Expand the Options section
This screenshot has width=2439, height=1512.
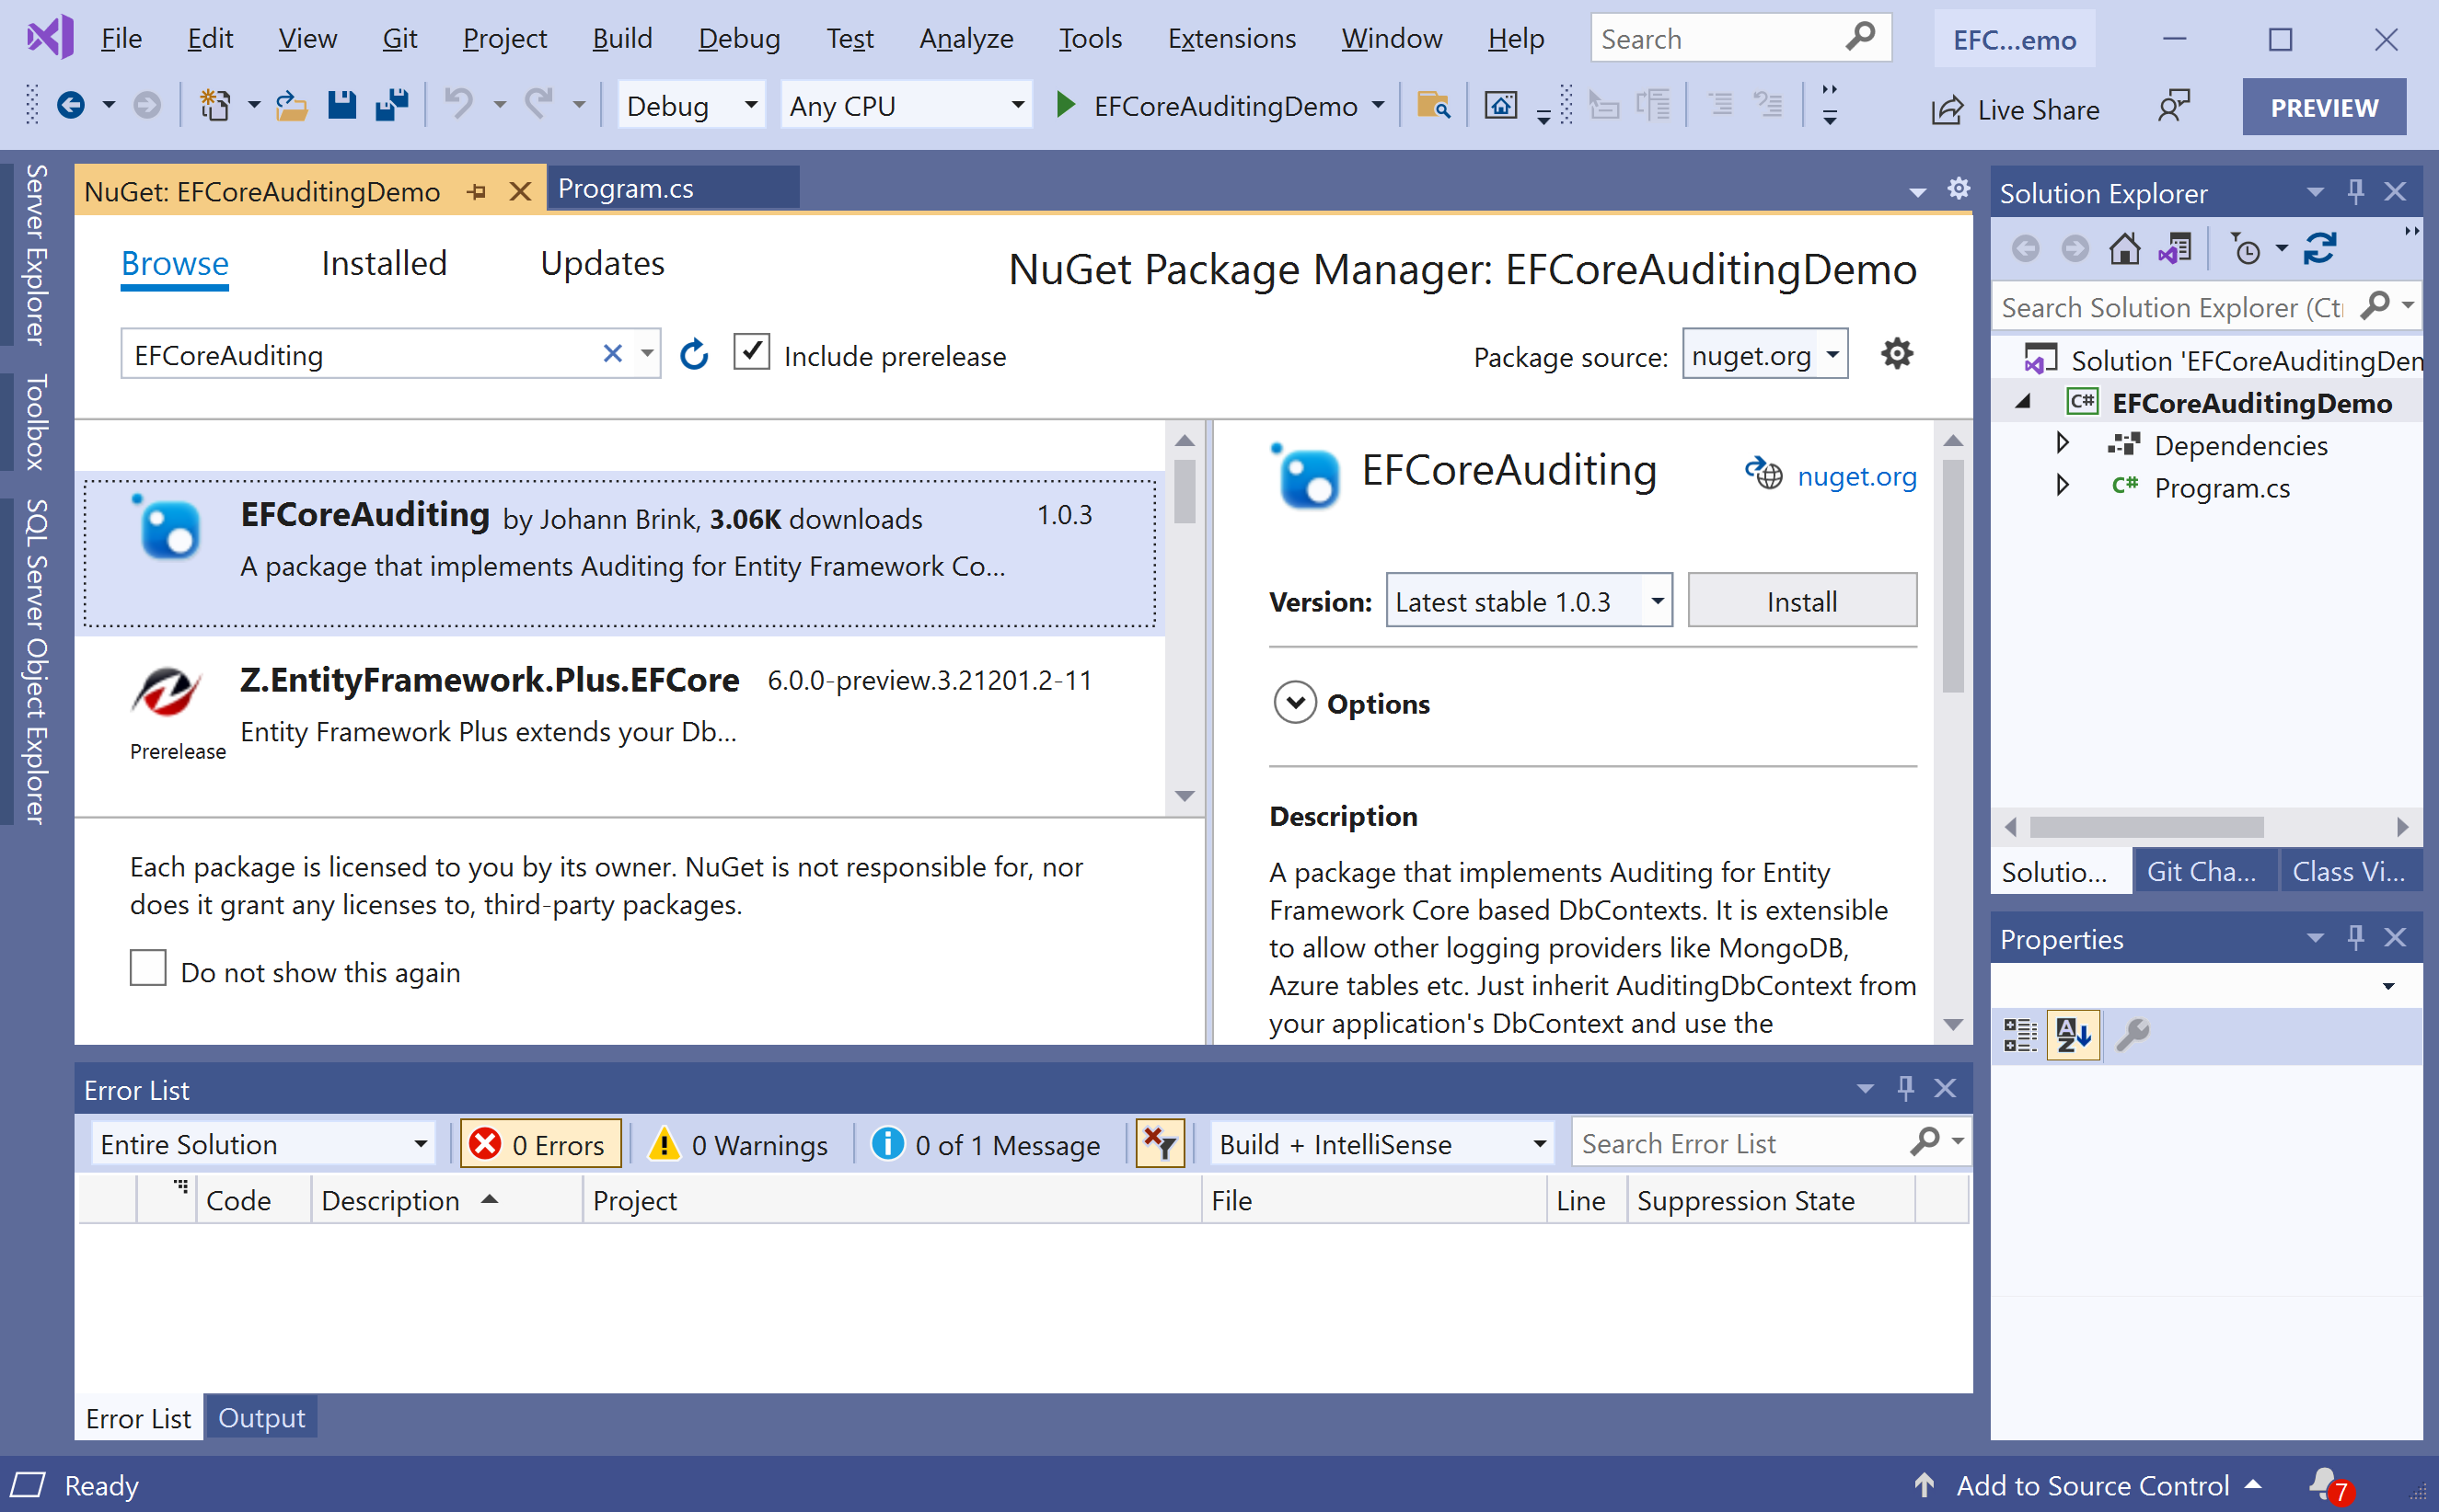[1295, 703]
